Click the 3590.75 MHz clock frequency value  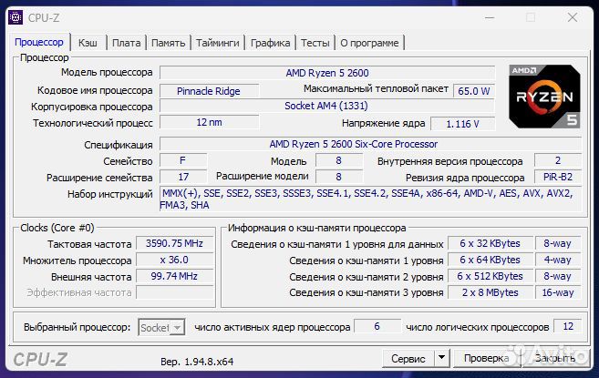(x=174, y=243)
